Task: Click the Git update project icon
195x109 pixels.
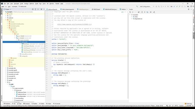Action: coord(174,6)
